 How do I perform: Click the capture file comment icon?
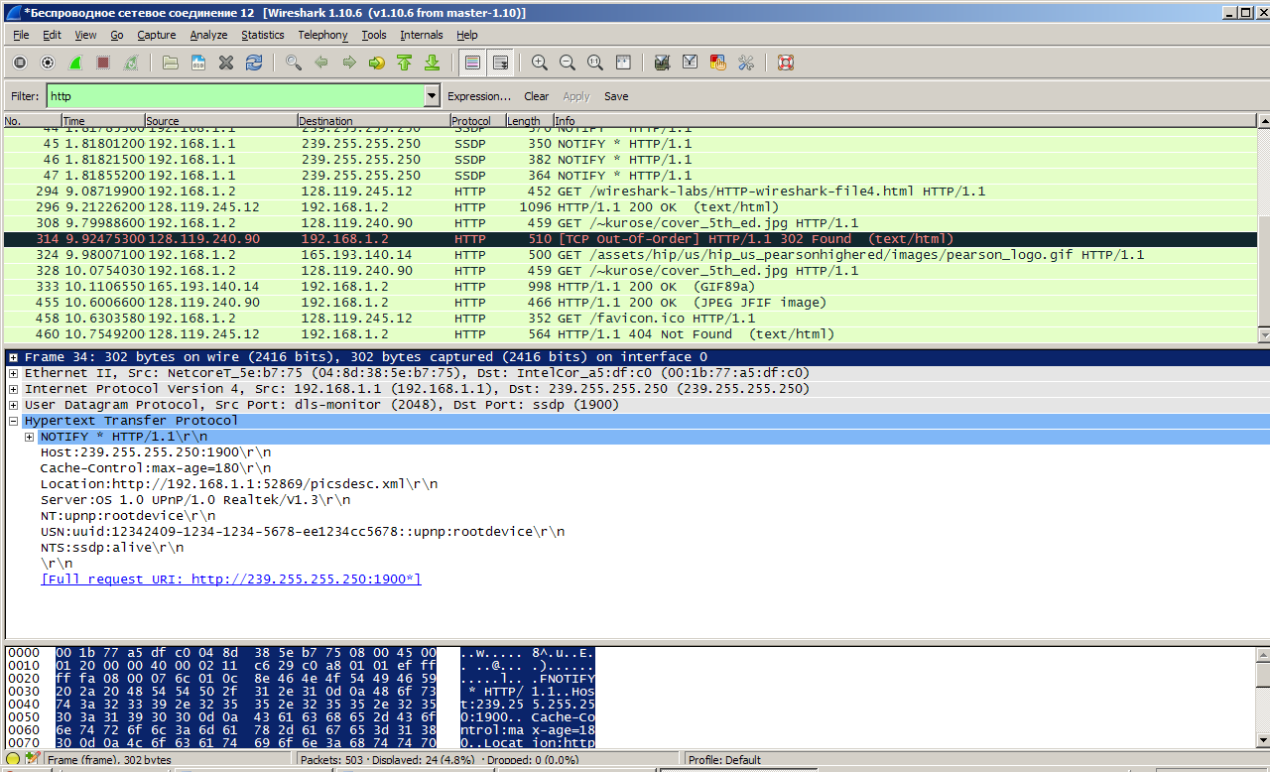[33, 760]
